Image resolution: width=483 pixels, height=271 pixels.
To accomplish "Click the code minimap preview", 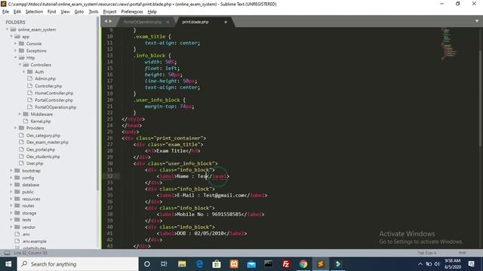I will pos(449,44).
